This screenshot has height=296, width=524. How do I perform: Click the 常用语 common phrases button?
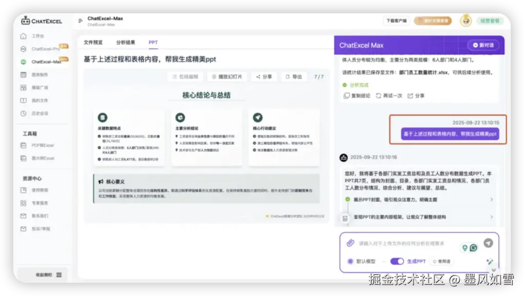442,261
